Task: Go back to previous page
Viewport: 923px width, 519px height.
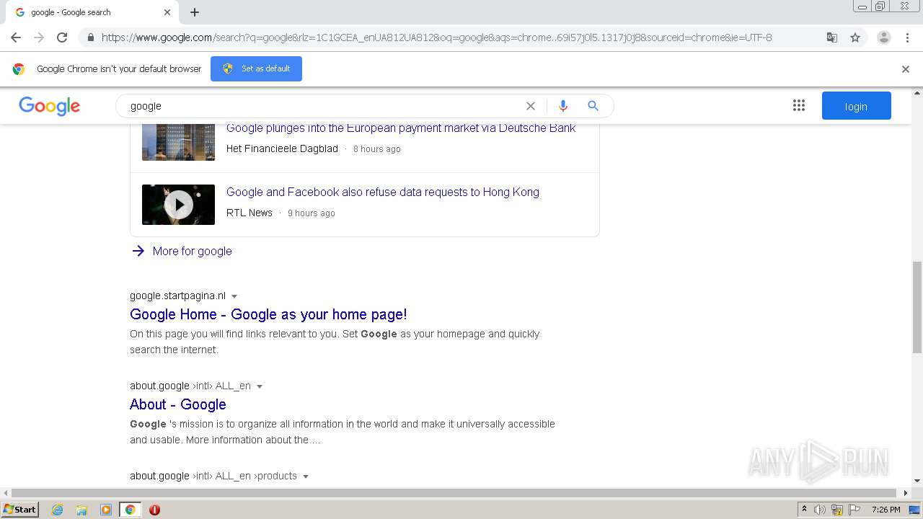Action: (16, 37)
